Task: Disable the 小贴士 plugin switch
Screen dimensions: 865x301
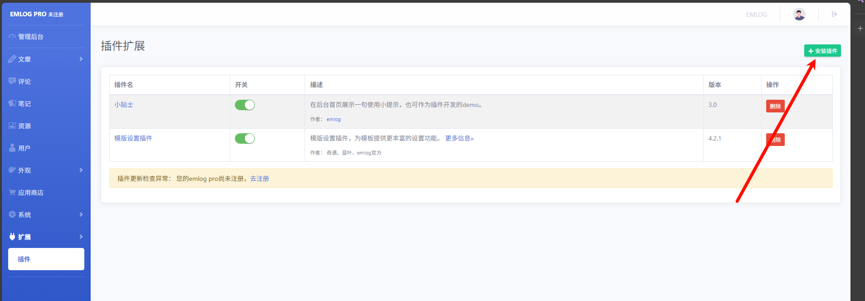Action: 245,105
